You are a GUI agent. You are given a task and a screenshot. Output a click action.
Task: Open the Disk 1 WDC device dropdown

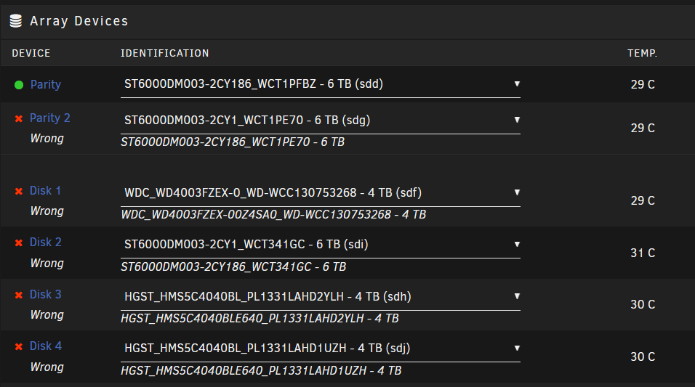click(321, 192)
